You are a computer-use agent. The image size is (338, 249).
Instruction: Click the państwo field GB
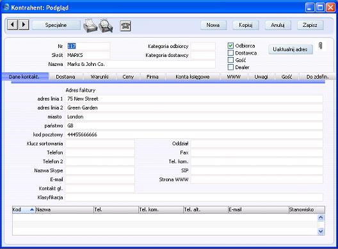coord(194,125)
